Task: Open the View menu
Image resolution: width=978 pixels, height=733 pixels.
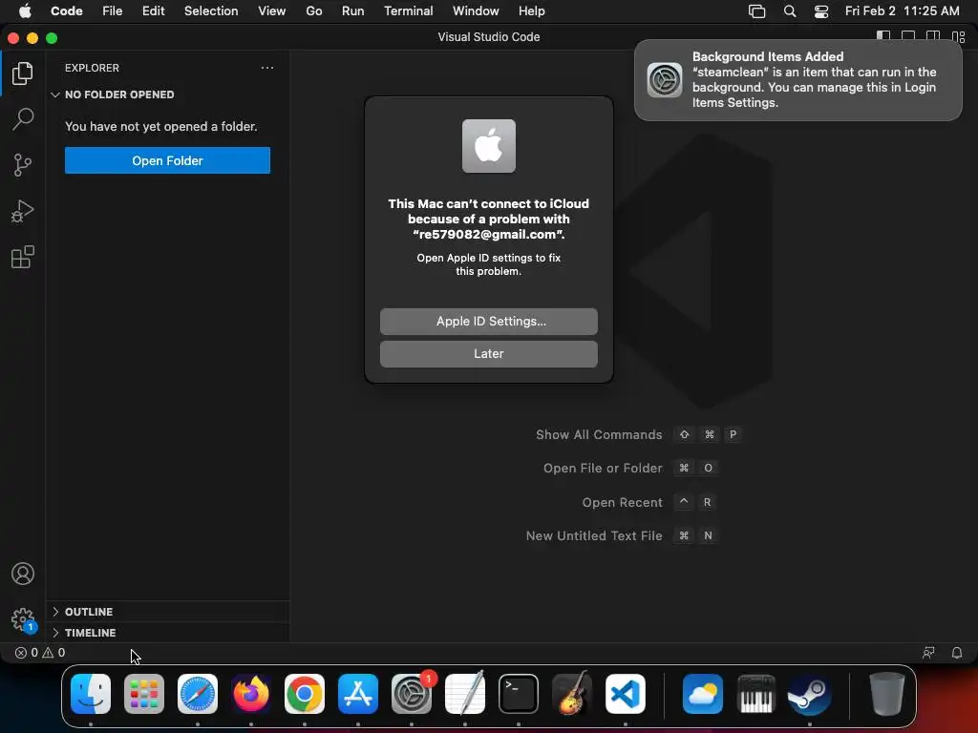Action: pos(272,11)
